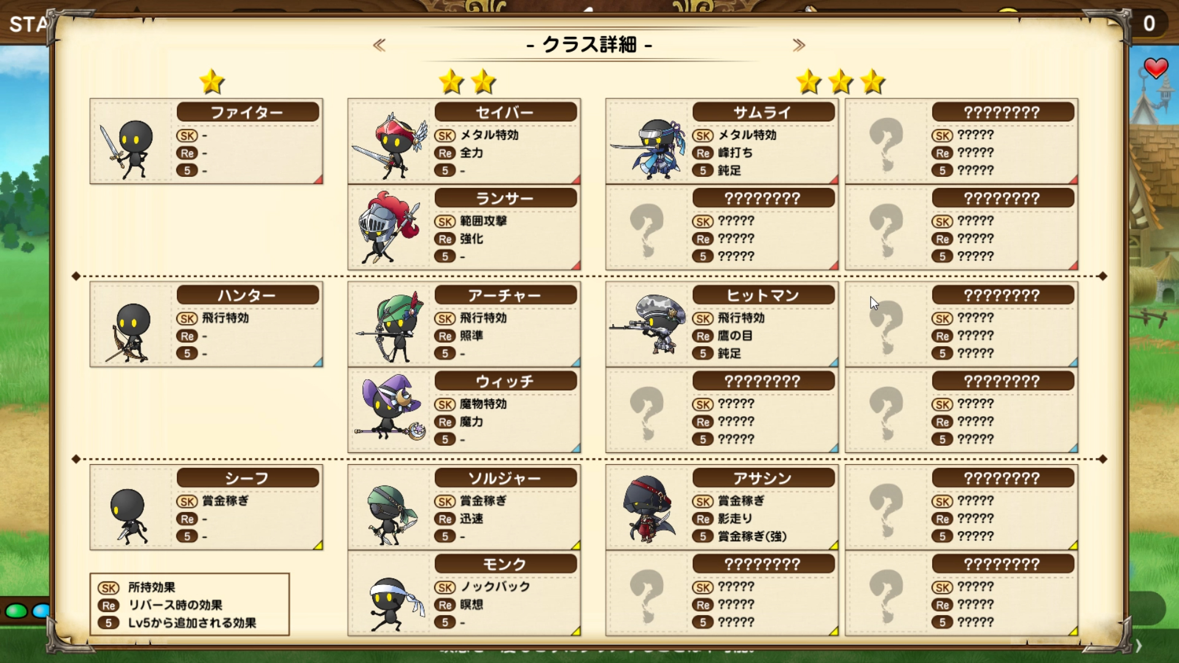Go to previous page with left double arrow
The width and height of the screenshot is (1179, 663).
point(379,45)
